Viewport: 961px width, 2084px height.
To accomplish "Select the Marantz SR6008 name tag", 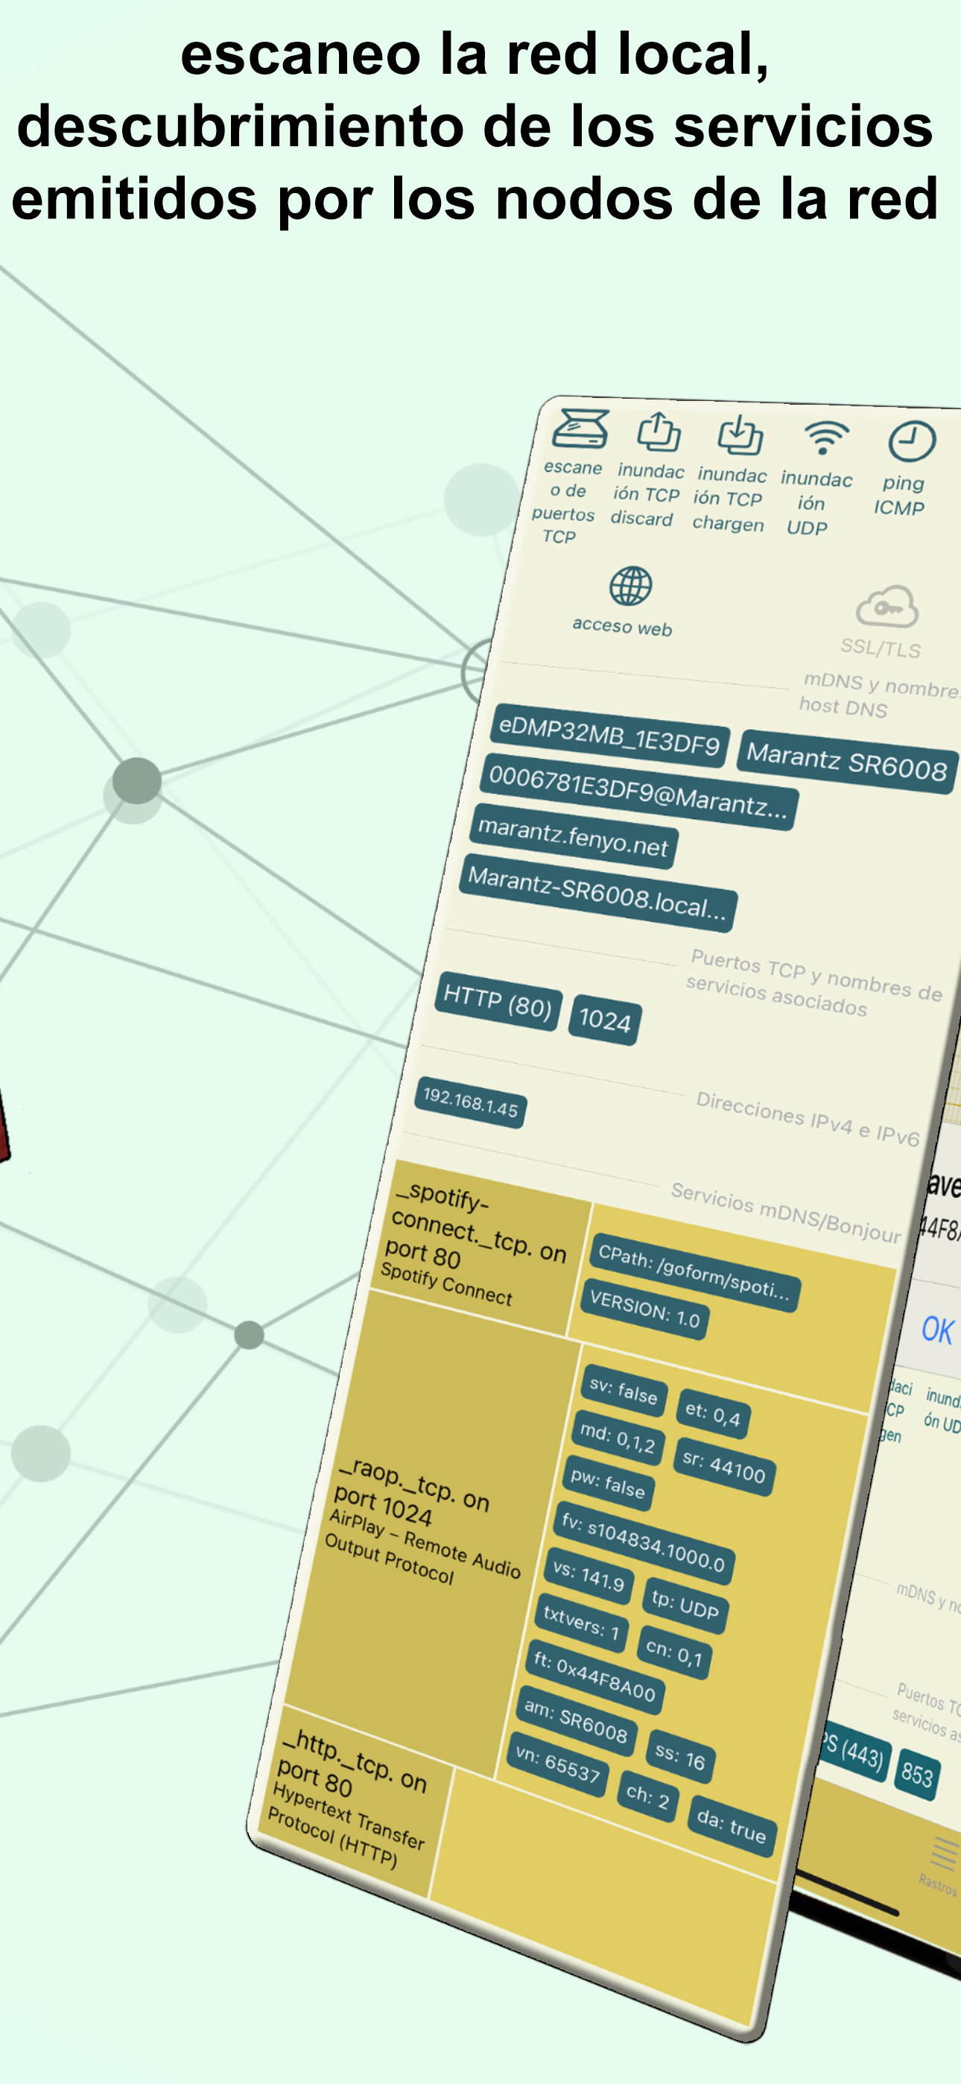I will 847,763.
